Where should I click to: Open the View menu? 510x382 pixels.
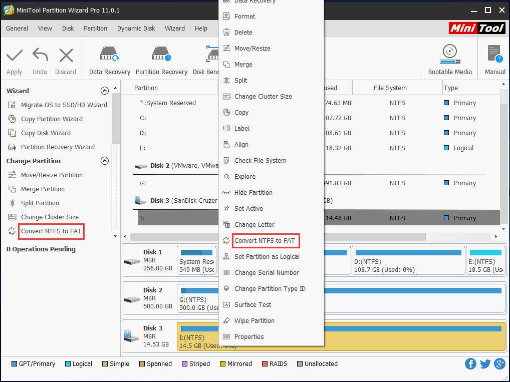pyautogui.click(x=45, y=28)
